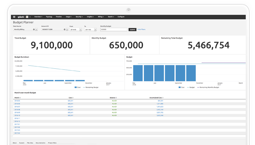255x145 pixels.
Task: Sort by the Accumulated Cost column
Action: (156, 98)
